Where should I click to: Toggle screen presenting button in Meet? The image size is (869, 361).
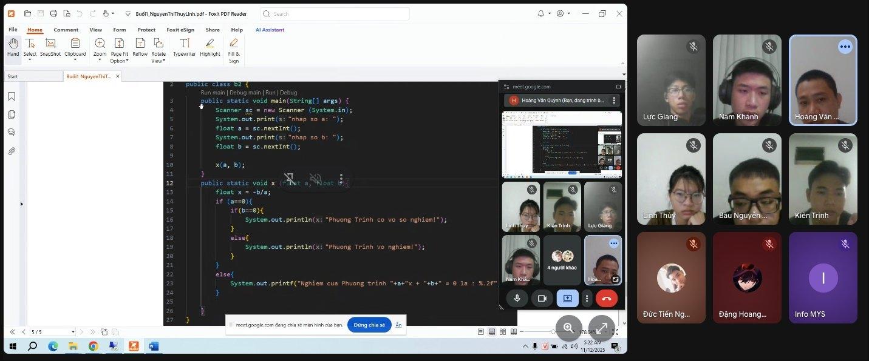point(567,298)
